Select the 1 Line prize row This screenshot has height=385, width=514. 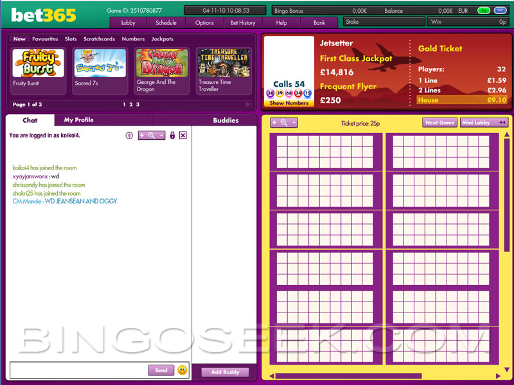tap(462, 80)
